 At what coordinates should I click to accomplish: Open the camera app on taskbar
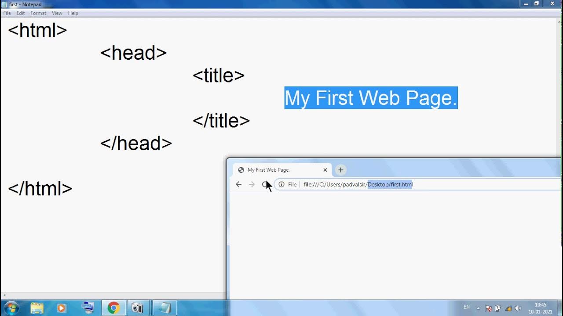tap(138, 308)
